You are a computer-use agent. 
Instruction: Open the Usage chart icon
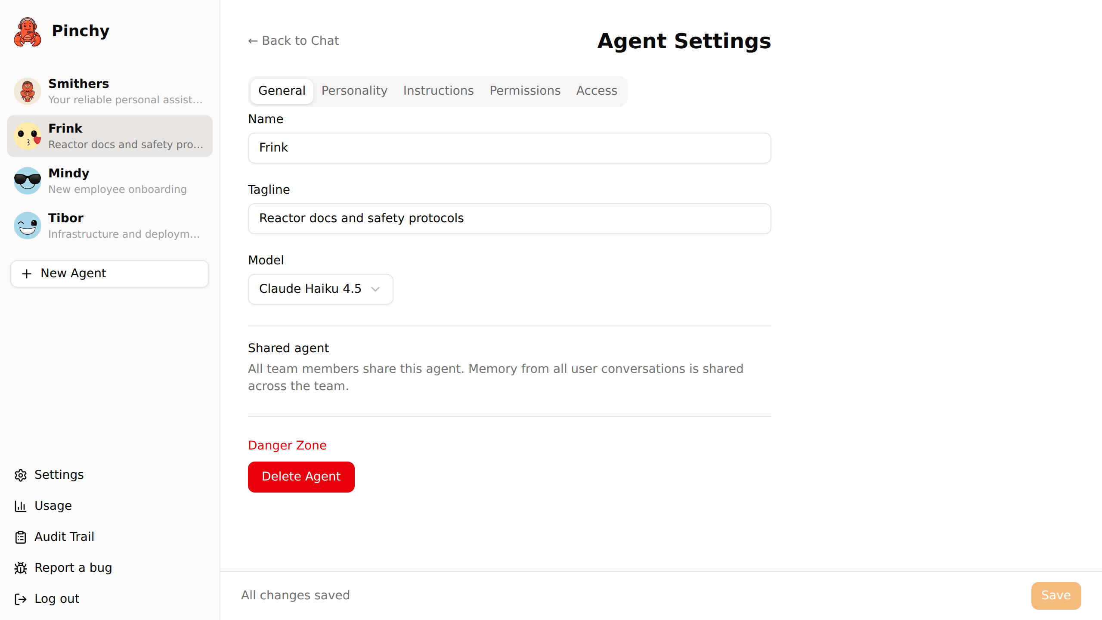tap(21, 506)
